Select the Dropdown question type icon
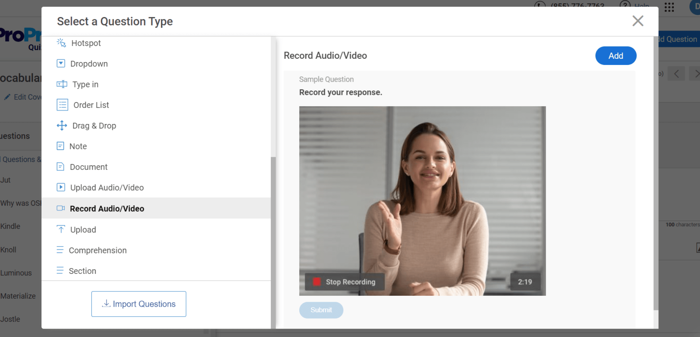This screenshot has height=337, width=700. tap(61, 63)
